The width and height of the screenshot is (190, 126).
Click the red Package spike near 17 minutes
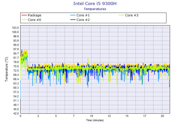(143, 64)
